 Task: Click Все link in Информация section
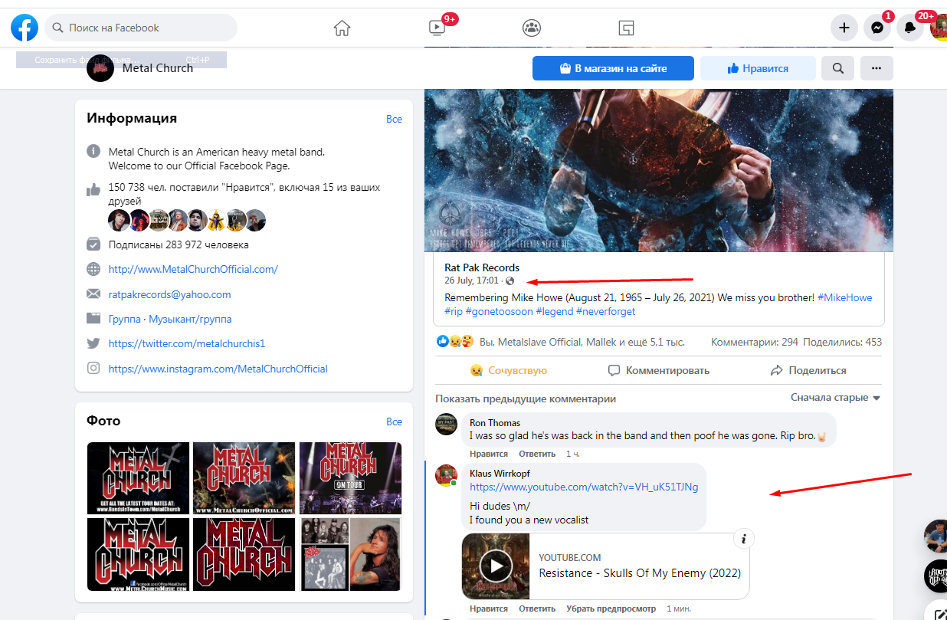pyautogui.click(x=394, y=119)
